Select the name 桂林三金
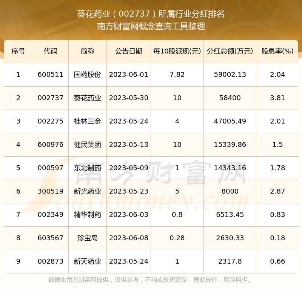Viewport: 302px width, 290px height. tap(88, 121)
